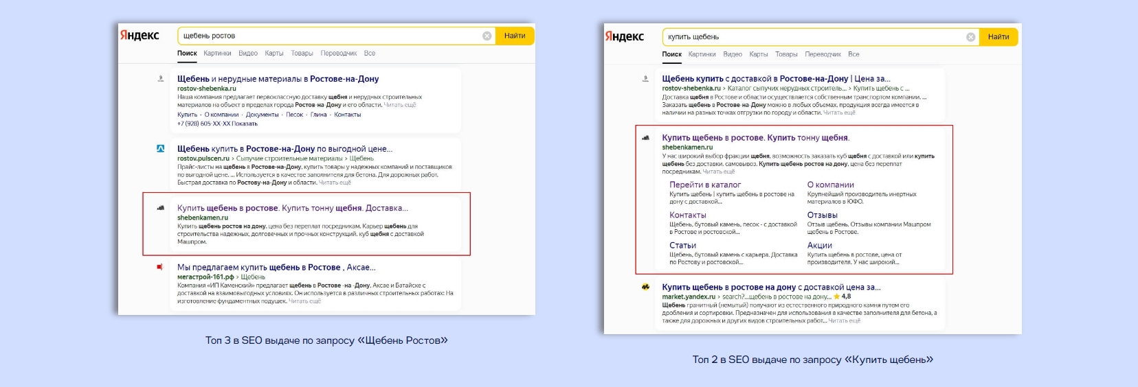Screen dimensions: 1138x387
Task: Open Акции sitelink
Action: (820, 245)
